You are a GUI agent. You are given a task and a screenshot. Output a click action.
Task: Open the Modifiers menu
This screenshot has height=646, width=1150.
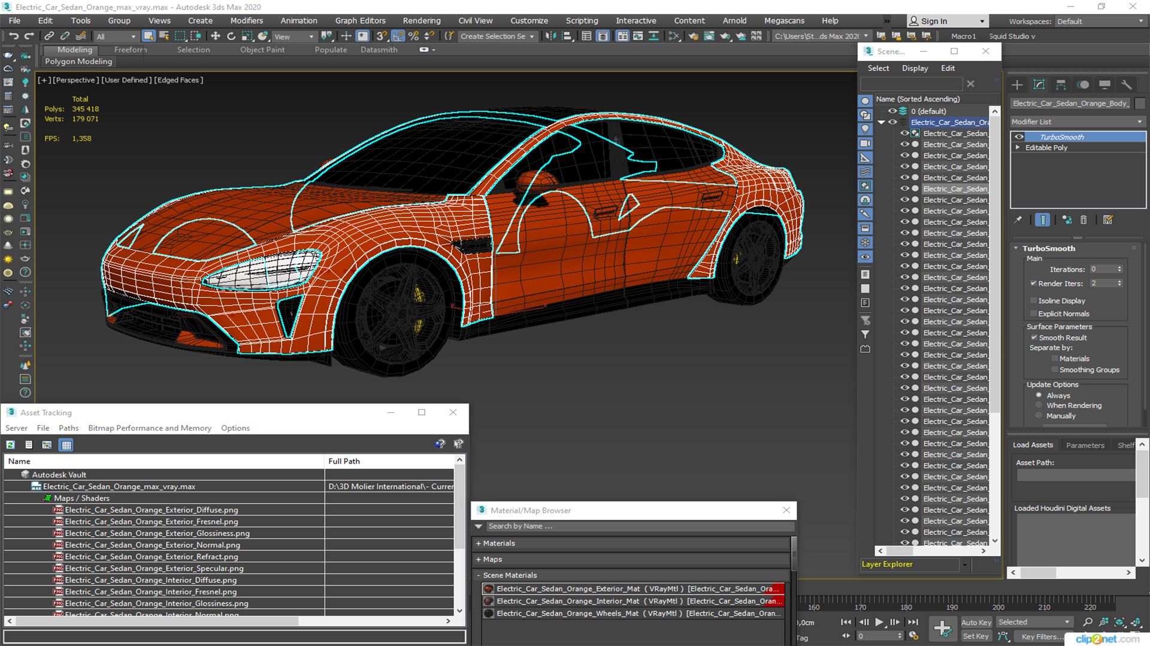[246, 20]
